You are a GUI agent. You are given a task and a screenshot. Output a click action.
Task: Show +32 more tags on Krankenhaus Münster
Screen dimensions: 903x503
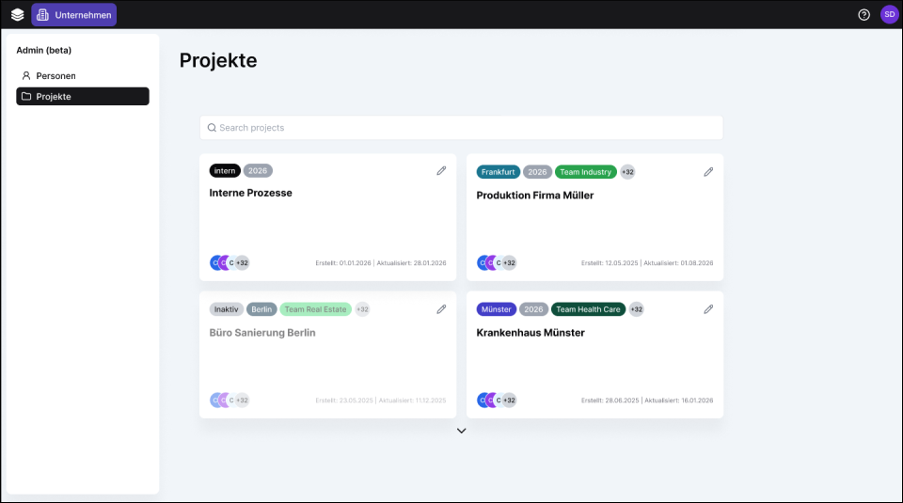click(636, 309)
